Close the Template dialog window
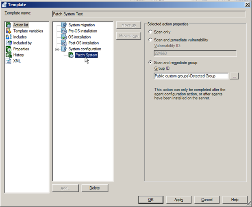 pos(247,4)
